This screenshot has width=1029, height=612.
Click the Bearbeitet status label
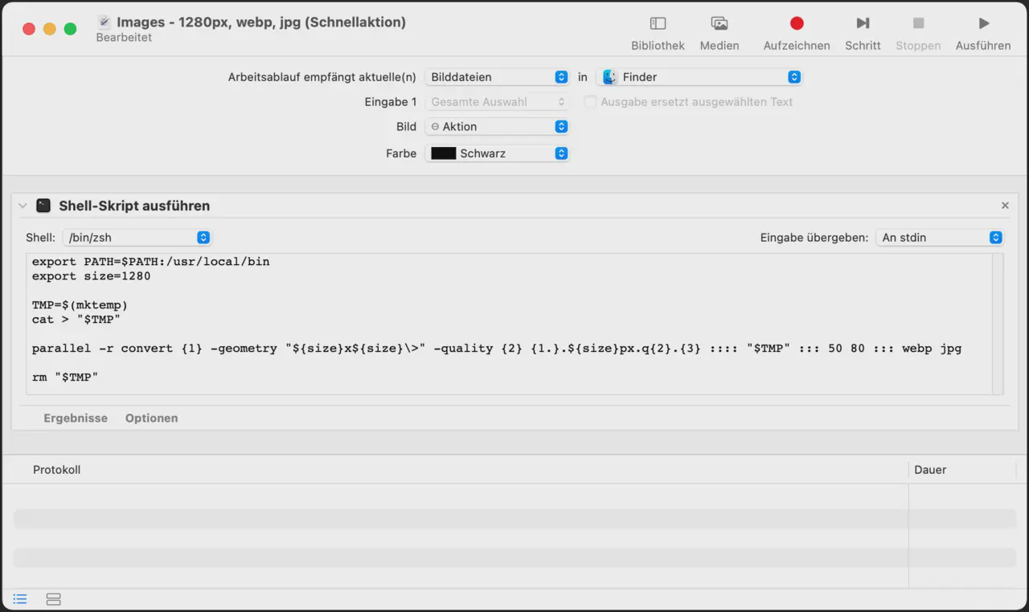point(124,38)
